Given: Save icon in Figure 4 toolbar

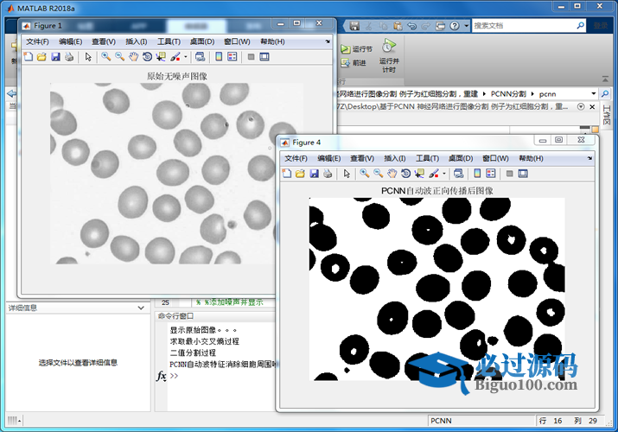Looking at the screenshot, I should (x=314, y=174).
